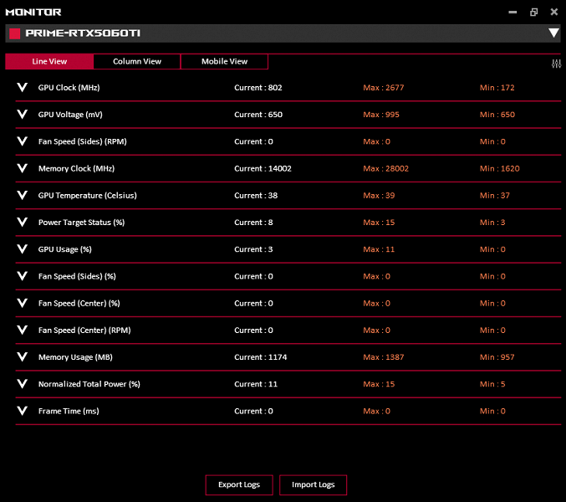This screenshot has width=566, height=502.
Task: Click the PRIME-RTX5060TI device name
Action: point(83,33)
